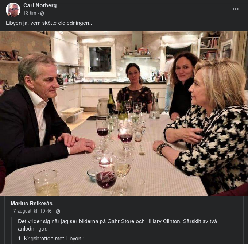Image resolution: width=248 pixels, height=244 pixels.
Task: Click the line "1. Krigsbrotten mot Libyen :"
Action: tap(51, 239)
